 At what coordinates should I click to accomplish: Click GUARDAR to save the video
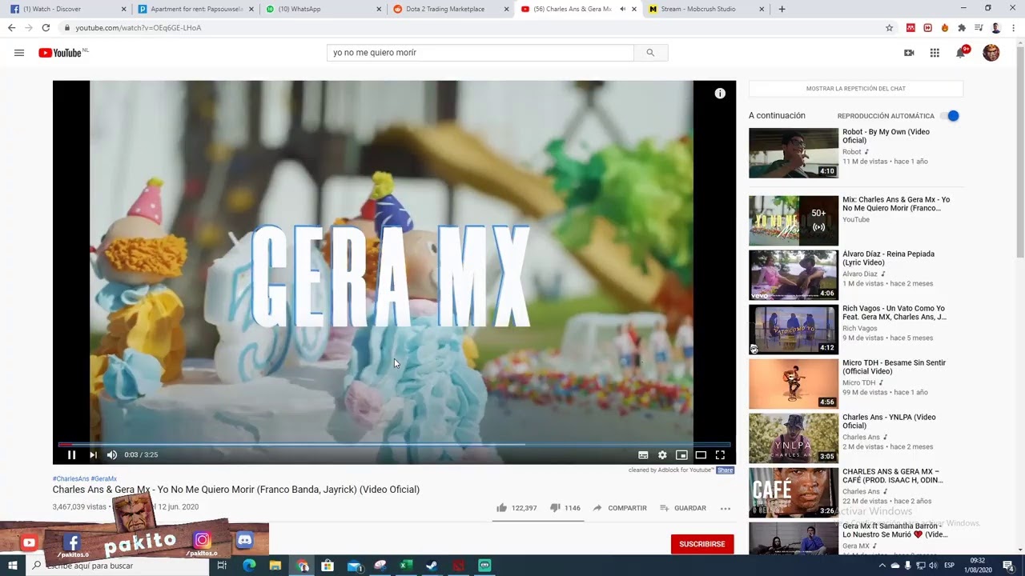tap(683, 508)
